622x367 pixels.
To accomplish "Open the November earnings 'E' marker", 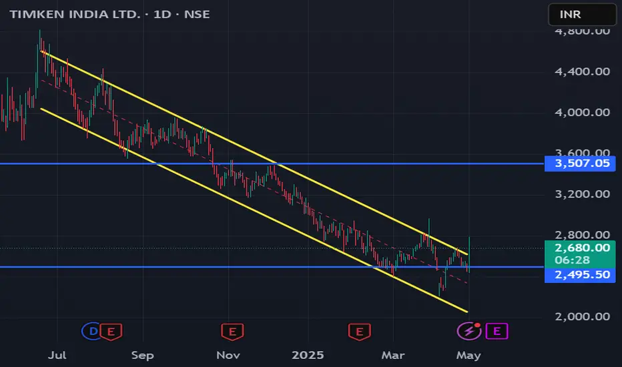I will click(x=232, y=332).
